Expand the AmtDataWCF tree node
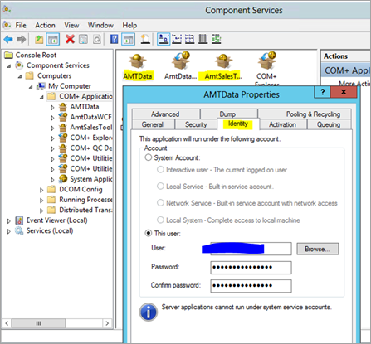 [52, 118]
